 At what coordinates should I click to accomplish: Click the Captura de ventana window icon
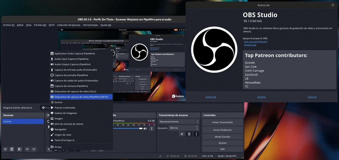point(52,86)
